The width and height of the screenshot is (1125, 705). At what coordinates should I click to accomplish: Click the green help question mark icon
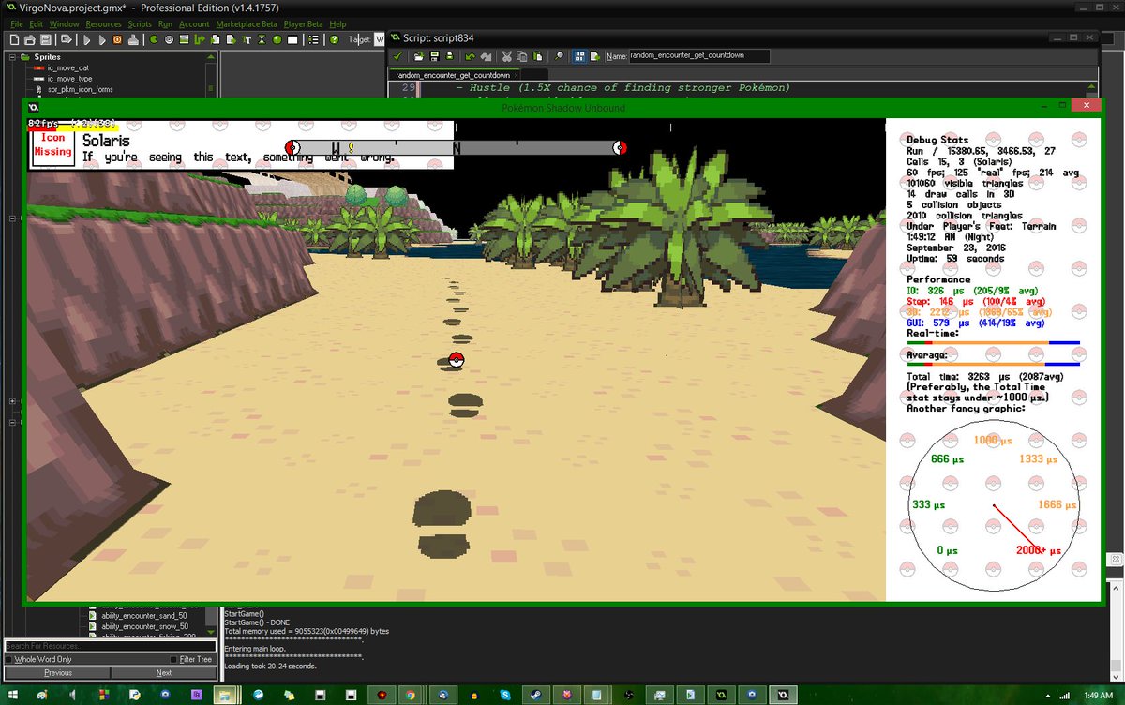pos(334,40)
